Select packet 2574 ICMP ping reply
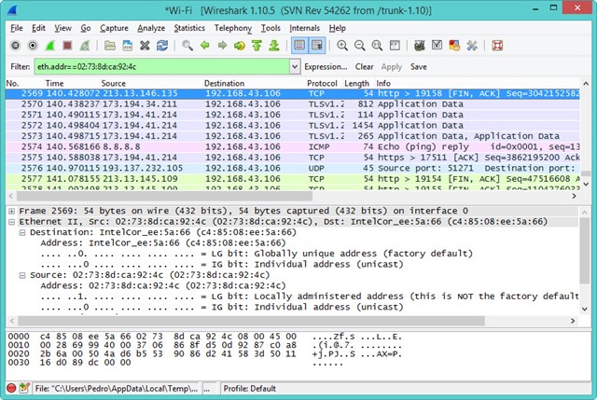 292,146
